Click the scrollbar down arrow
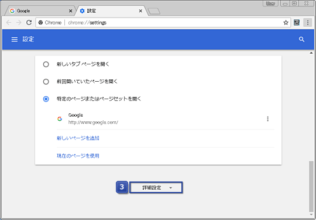Image resolution: width=316 pixels, height=220 pixels. click(x=311, y=215)
